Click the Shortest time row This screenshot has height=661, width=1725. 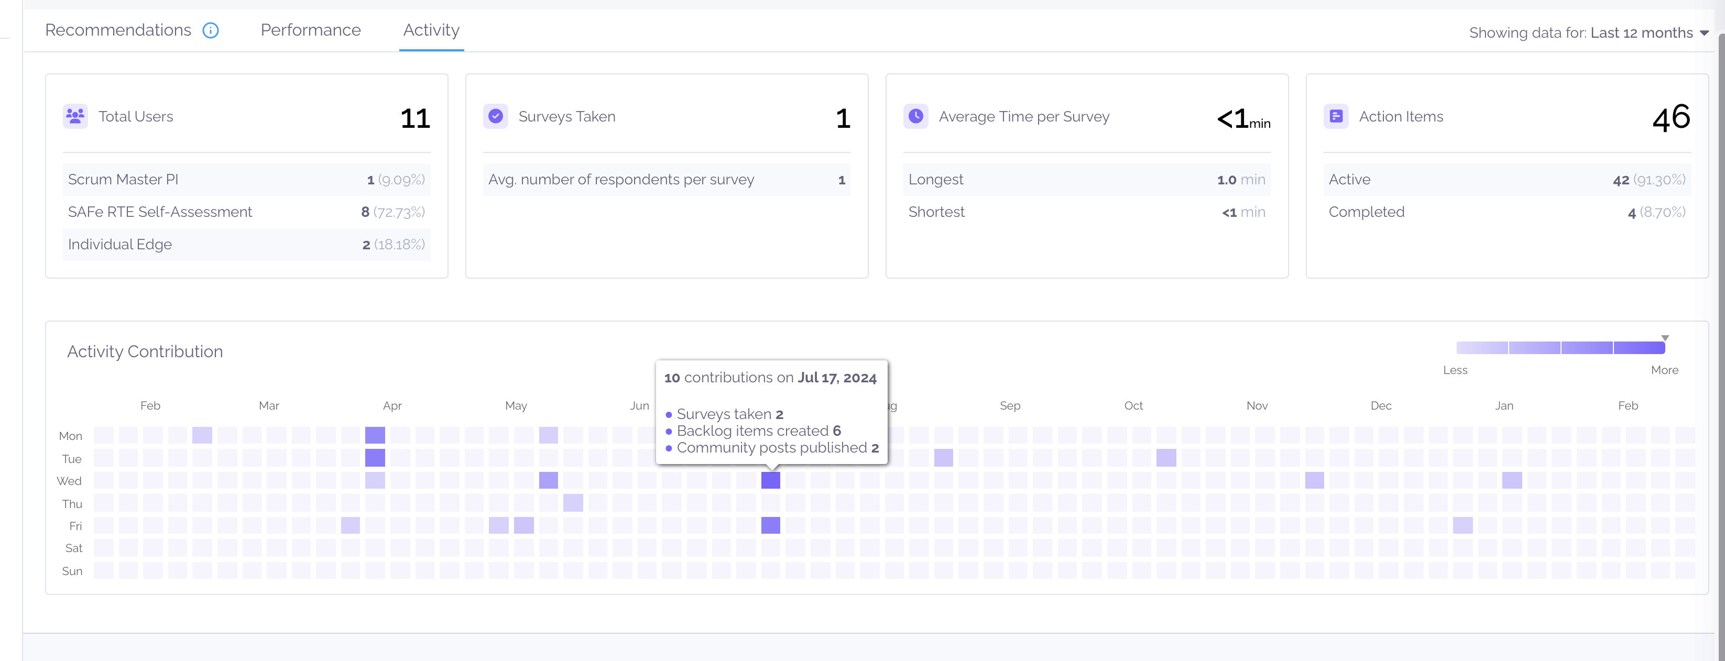click(x=1086, y=212)
